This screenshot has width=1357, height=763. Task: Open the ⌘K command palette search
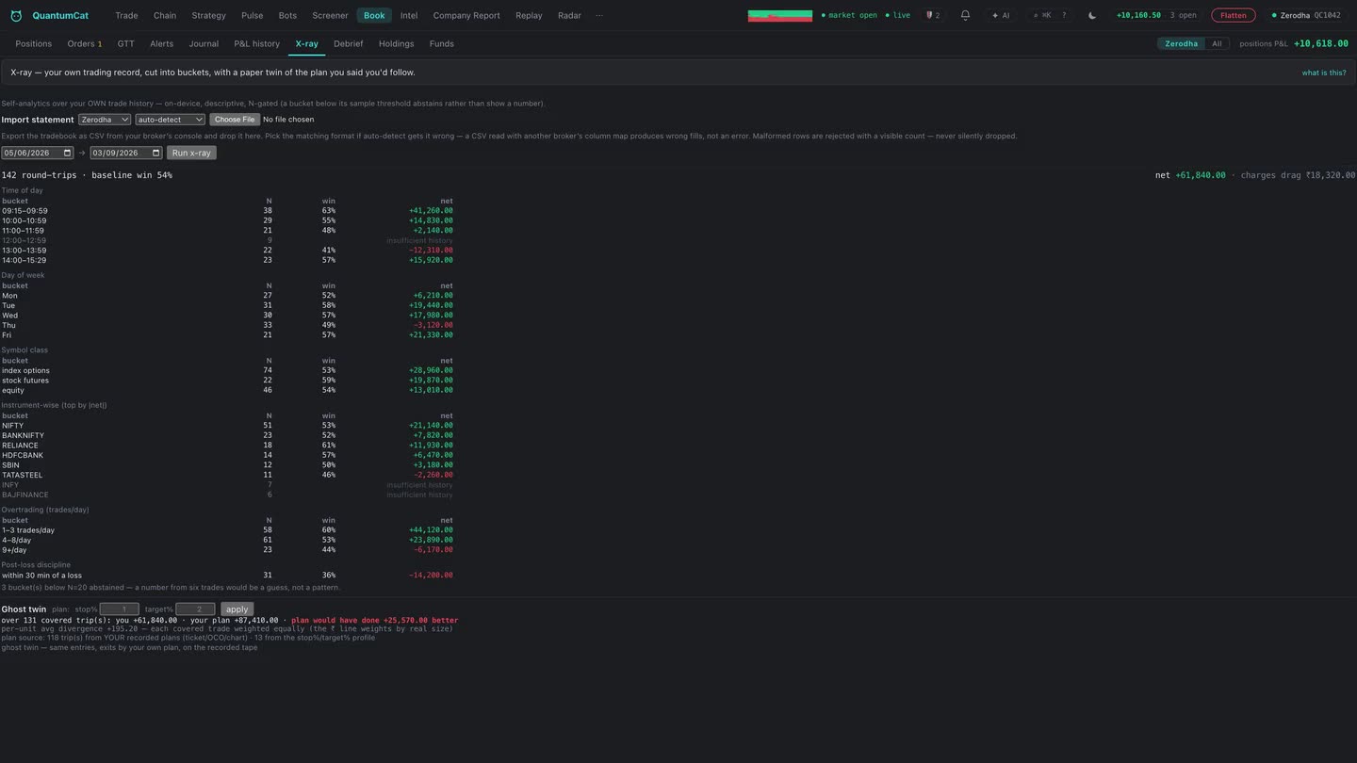click(1041, 16)
